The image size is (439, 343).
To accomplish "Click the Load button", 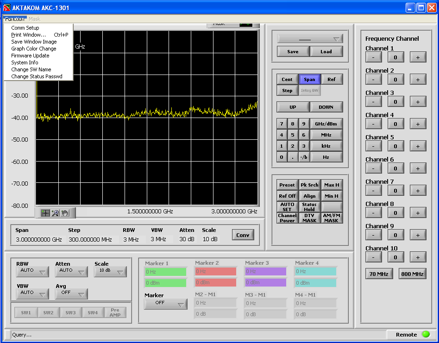I will point(326,51).
